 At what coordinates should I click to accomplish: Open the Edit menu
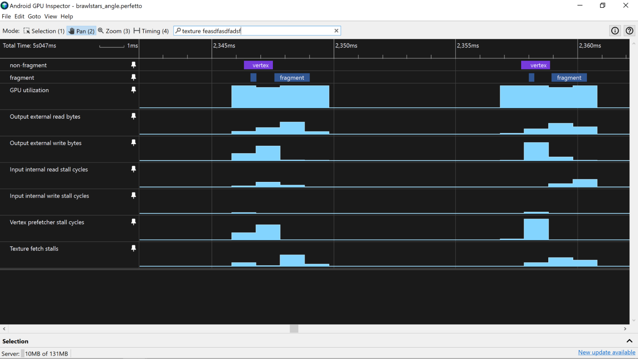click(19, 16)
